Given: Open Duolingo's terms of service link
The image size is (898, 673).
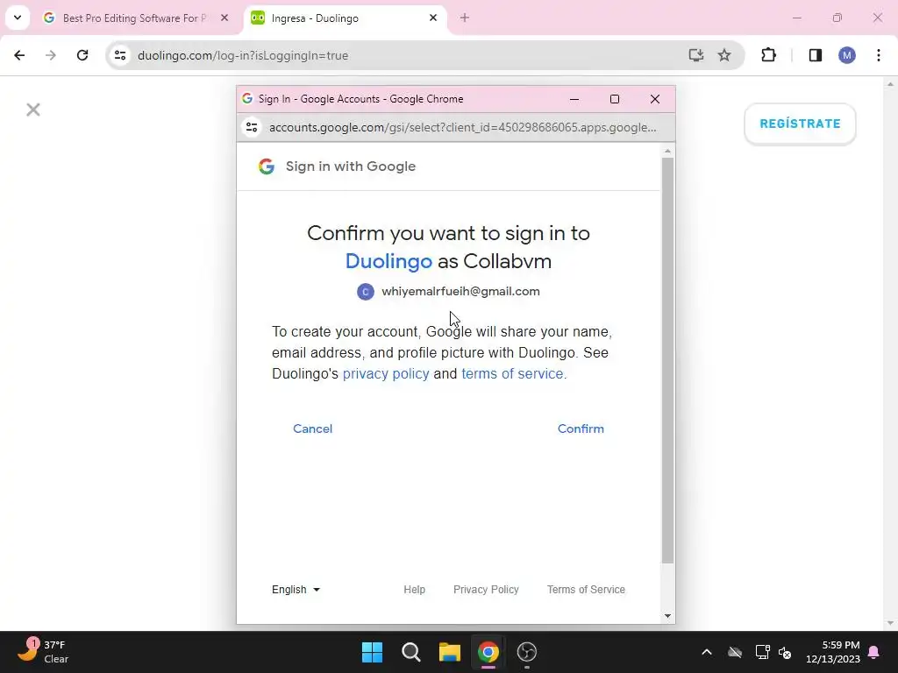Looking at the screenshot, I should pyautogui.click(x=512, y=373).
